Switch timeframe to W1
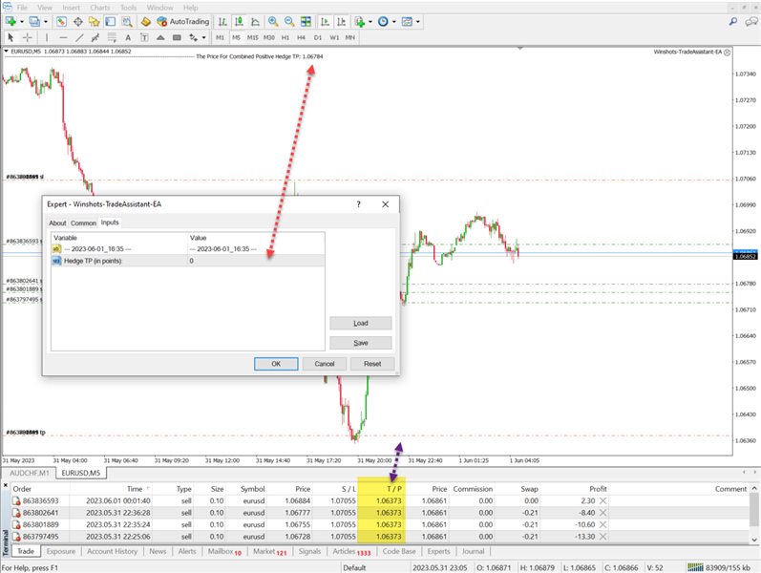Viewport: 761px width, 573px height. coord(334,37)
